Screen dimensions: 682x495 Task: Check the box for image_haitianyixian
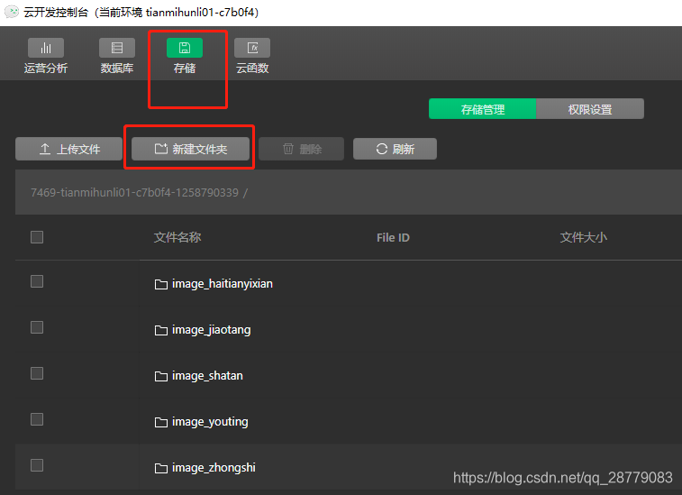point(37,281)
